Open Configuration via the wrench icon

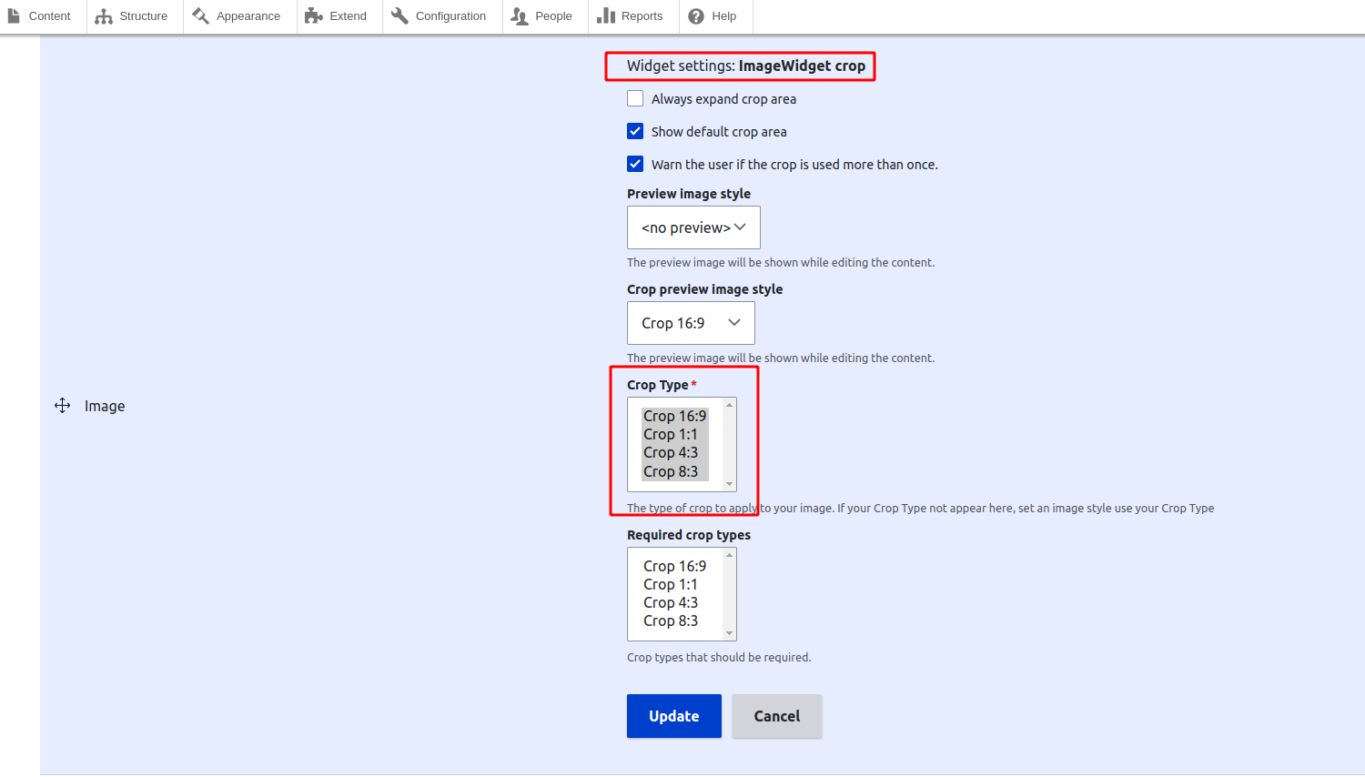click(400, 15)
